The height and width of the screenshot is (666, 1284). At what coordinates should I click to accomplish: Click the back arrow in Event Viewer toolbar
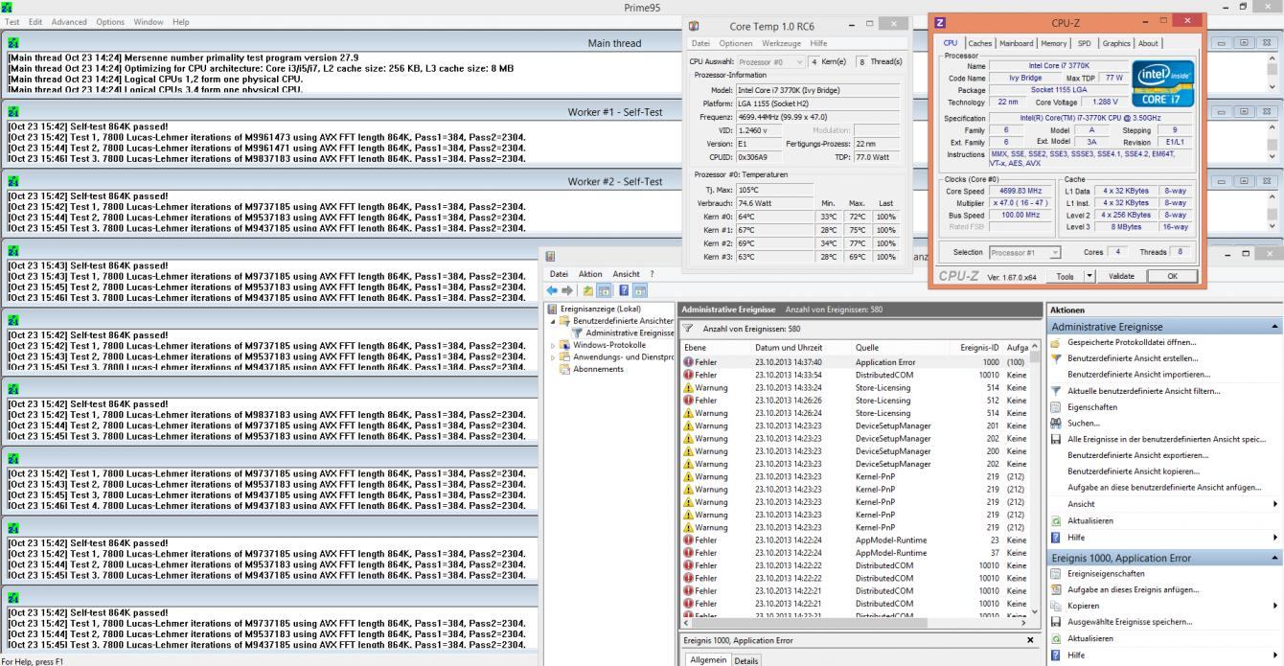coord(553,291)
